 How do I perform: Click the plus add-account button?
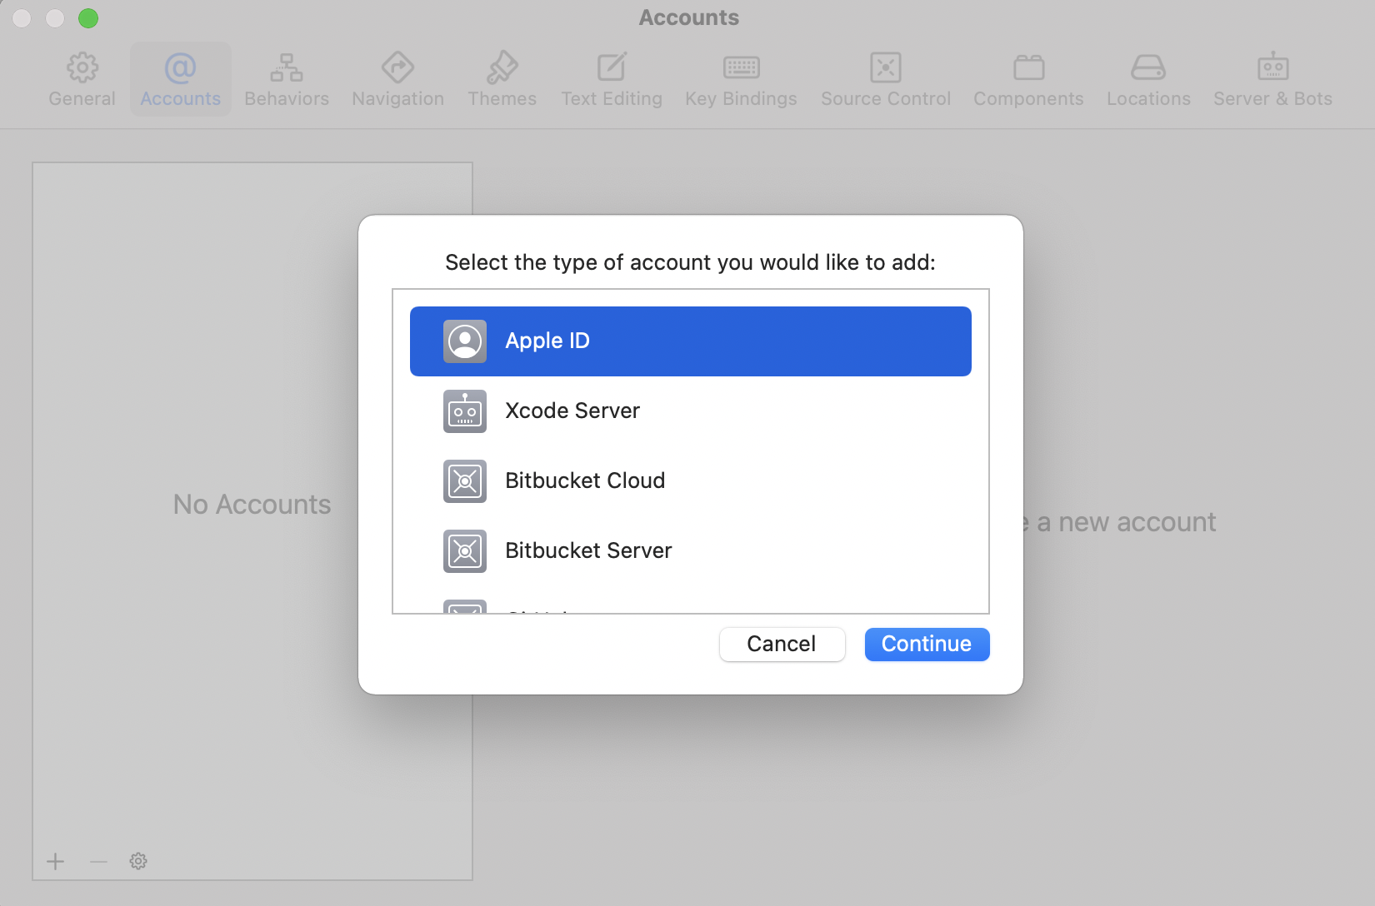point(56,861)
